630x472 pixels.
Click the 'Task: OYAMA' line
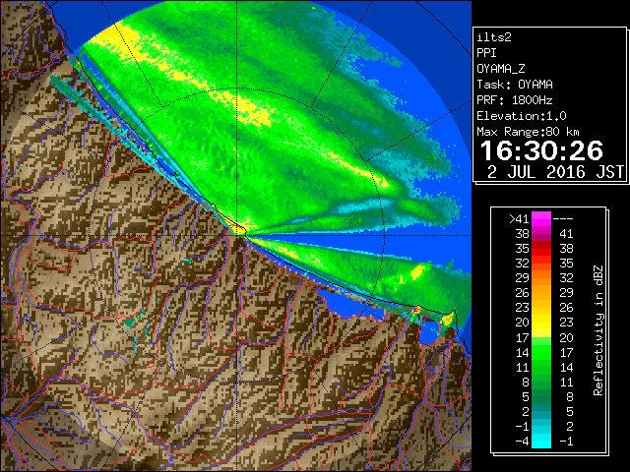515,85
